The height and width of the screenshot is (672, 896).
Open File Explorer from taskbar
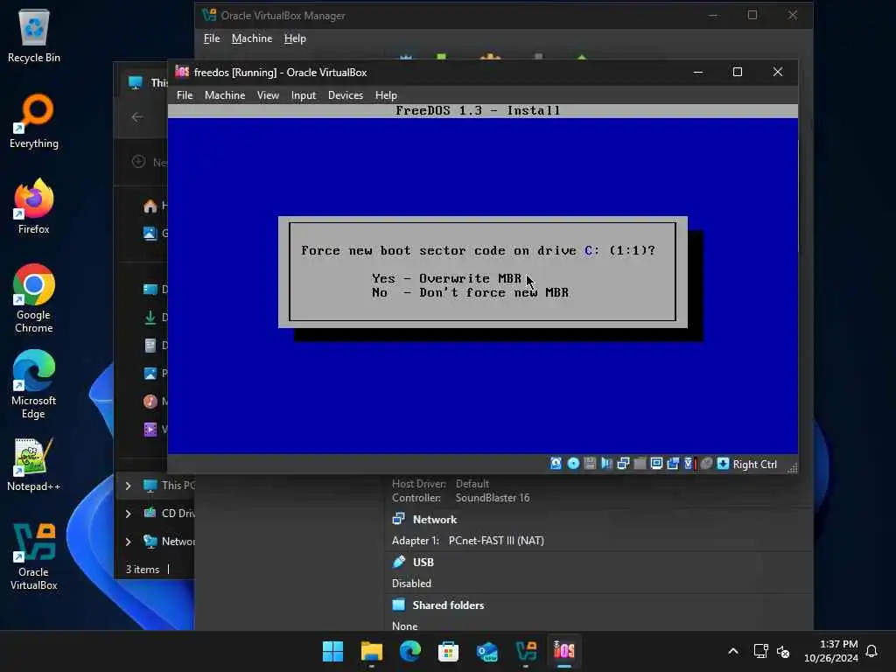371,651
